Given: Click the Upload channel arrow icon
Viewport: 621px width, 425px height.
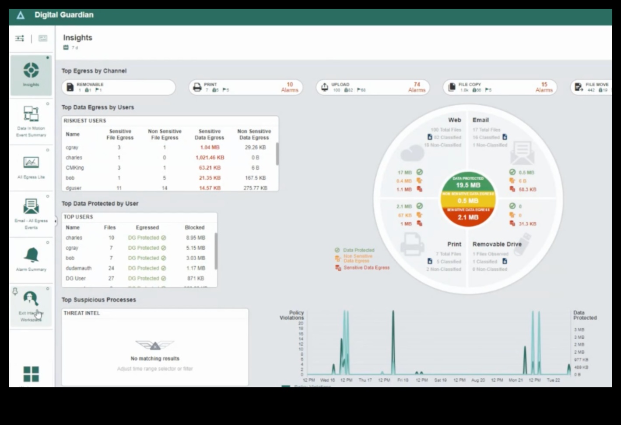Looking at the screenshot, I should pyautogui.click(x=325, y=87).
